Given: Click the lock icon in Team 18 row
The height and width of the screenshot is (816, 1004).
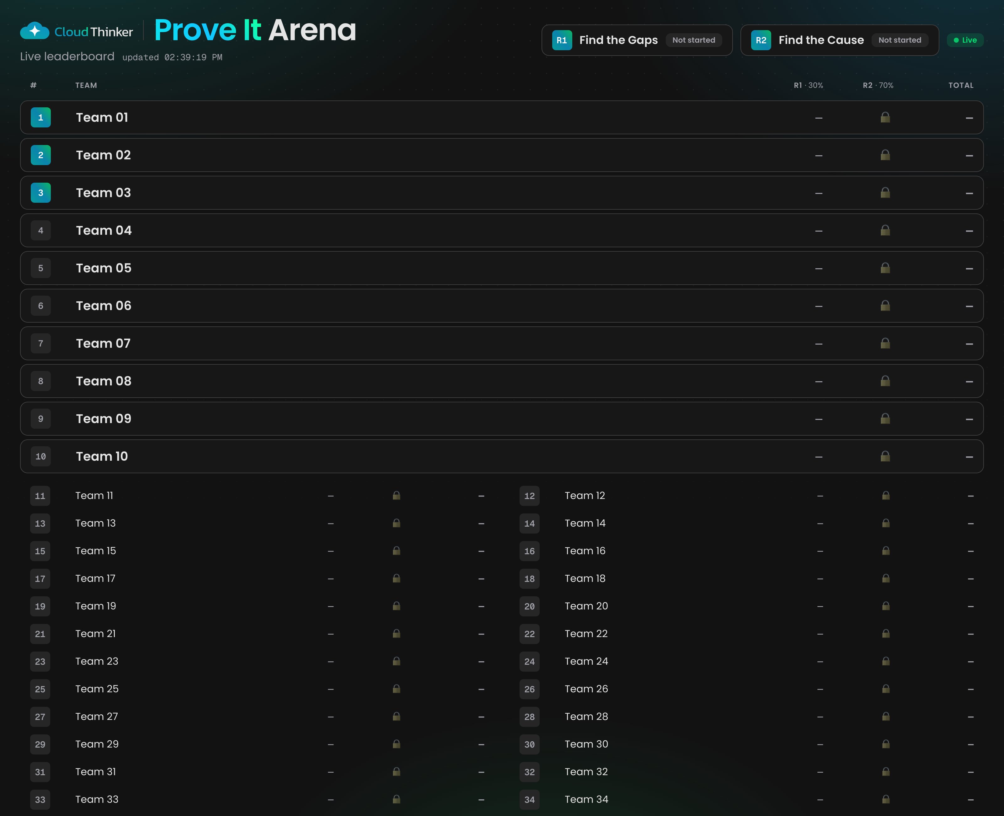Looking at the screenshot, I should click(886, 578).
